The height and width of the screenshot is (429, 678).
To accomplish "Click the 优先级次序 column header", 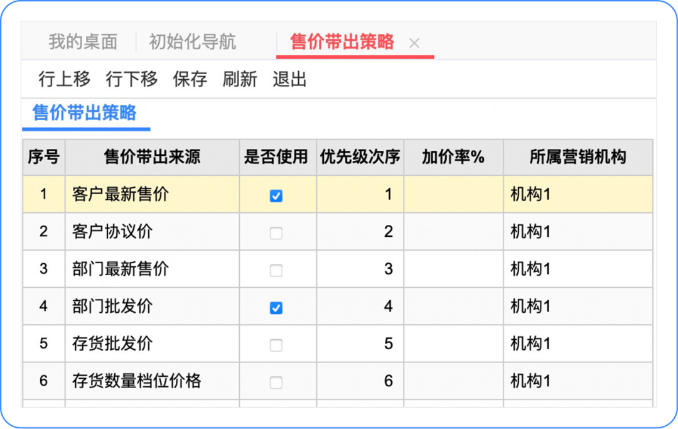I will pos(360,157).
